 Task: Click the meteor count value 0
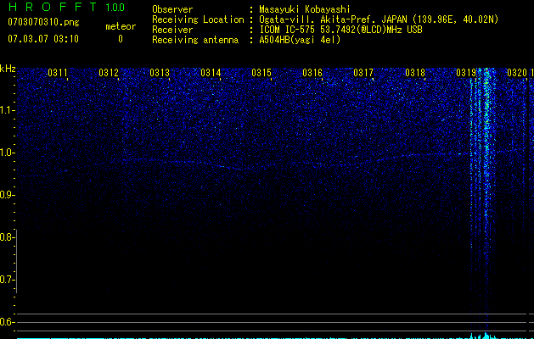(x=121, y=39)
